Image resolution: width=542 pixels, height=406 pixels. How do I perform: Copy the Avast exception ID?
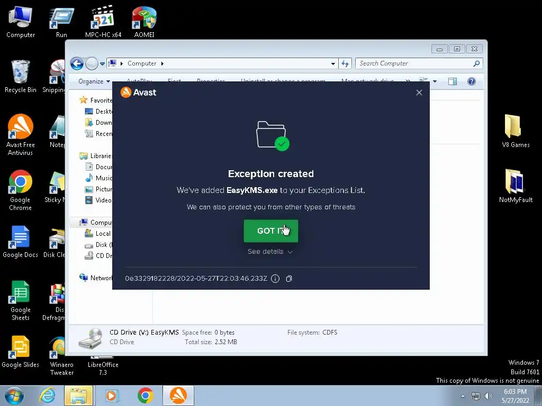pos(289,279)
